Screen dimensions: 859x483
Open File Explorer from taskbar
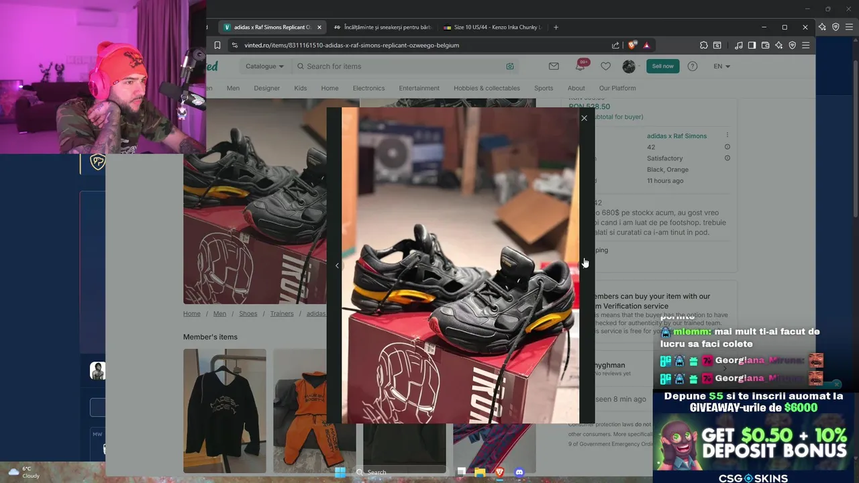pyautogui.click(x=480, y=472)
